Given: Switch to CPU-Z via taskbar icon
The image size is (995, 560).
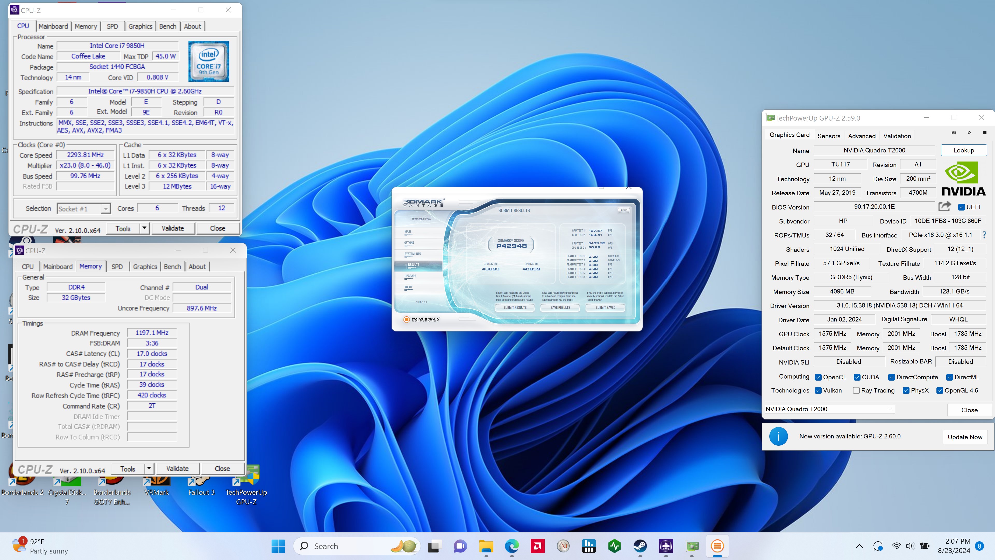Looking at the screenshot, I should tap(666, 546).
